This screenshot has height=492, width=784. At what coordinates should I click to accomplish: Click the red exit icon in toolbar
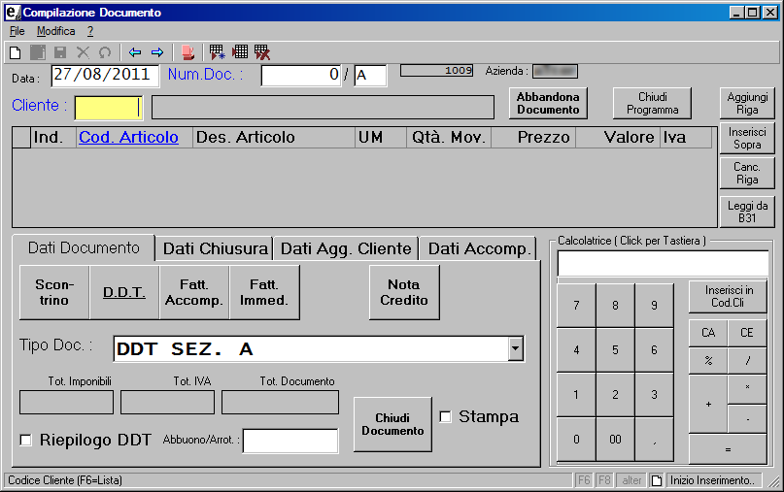[188, 52]
